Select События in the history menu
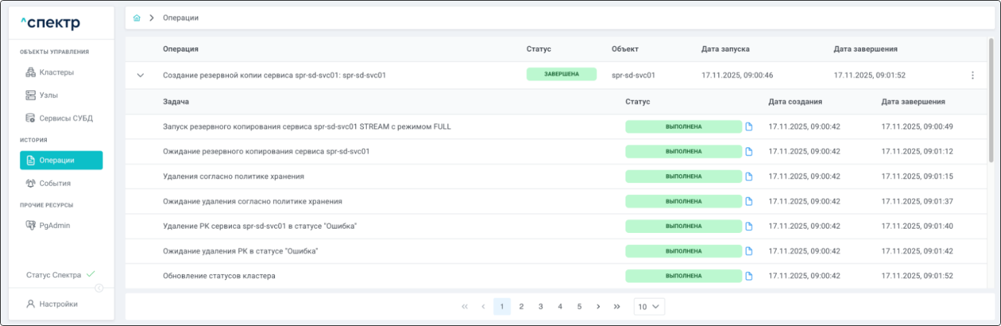This screenshot has height=326, width=1001. click(54, 184)
